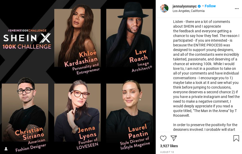
Task: Open the jennalyonsnyc username link
Action: point(185,6)
